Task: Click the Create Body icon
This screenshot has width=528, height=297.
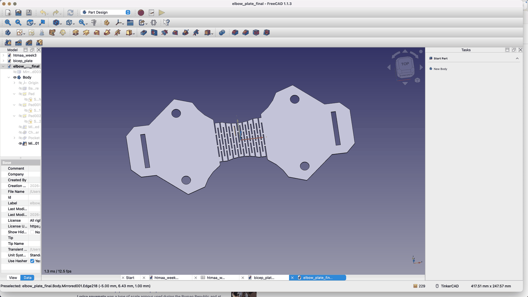Action: tap(8, 32)
